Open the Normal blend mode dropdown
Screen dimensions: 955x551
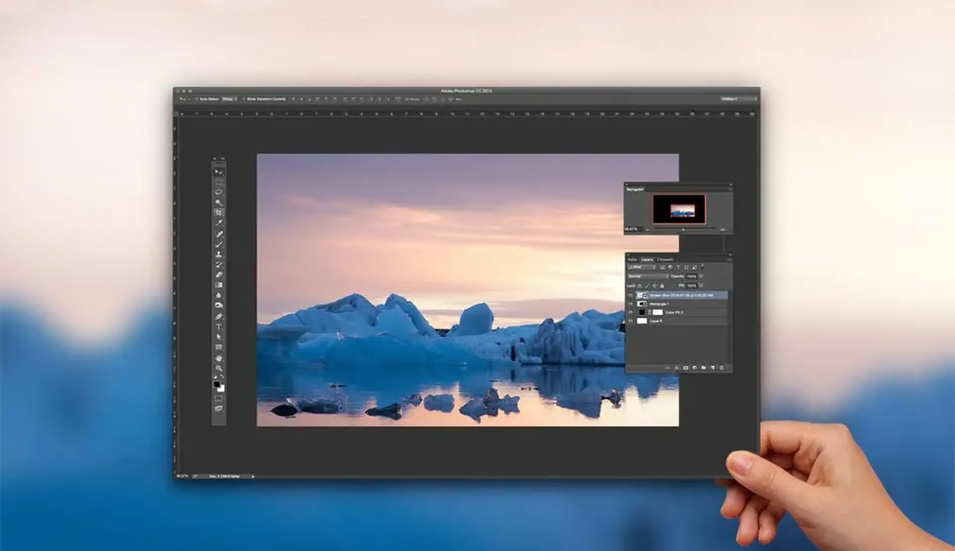tap(648, 276)
